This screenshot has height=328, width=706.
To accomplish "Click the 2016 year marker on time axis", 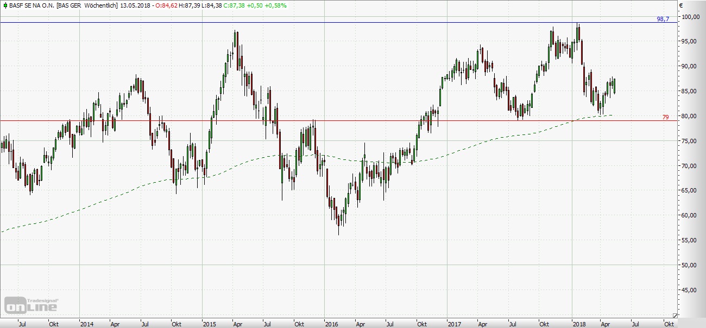I will [331, 324].
